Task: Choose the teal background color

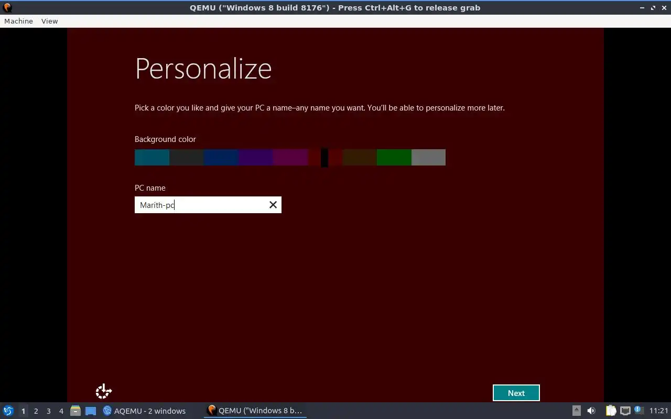Action: pyautogui.click(x=152, y=157)
